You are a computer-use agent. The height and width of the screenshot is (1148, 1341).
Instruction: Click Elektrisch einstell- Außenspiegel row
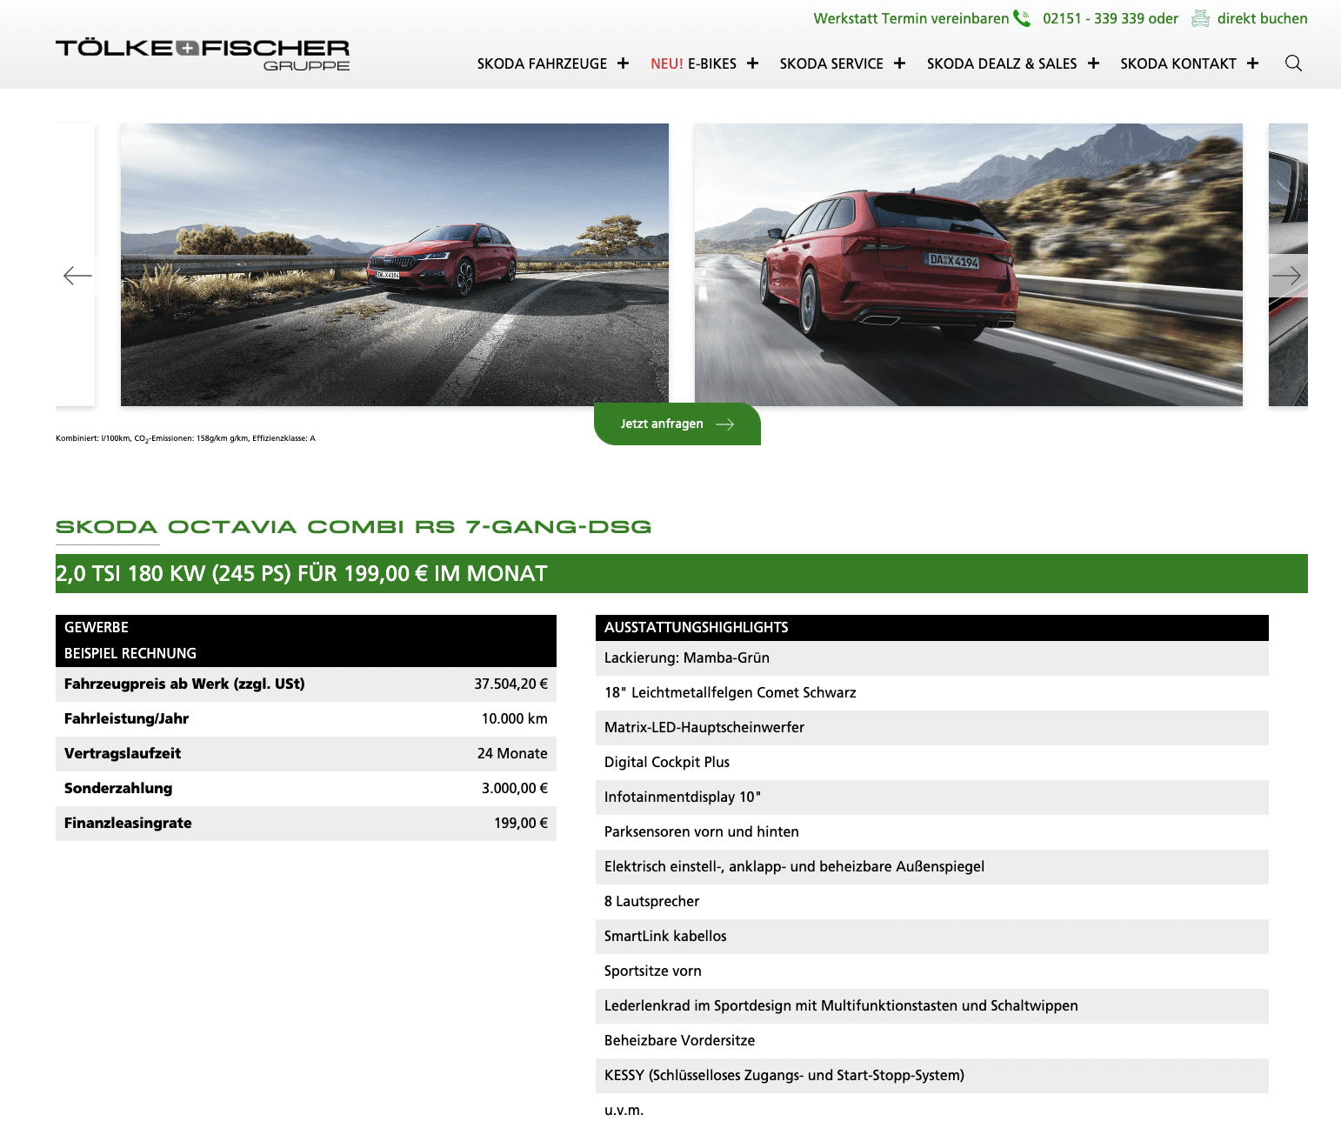click(932, 867)
